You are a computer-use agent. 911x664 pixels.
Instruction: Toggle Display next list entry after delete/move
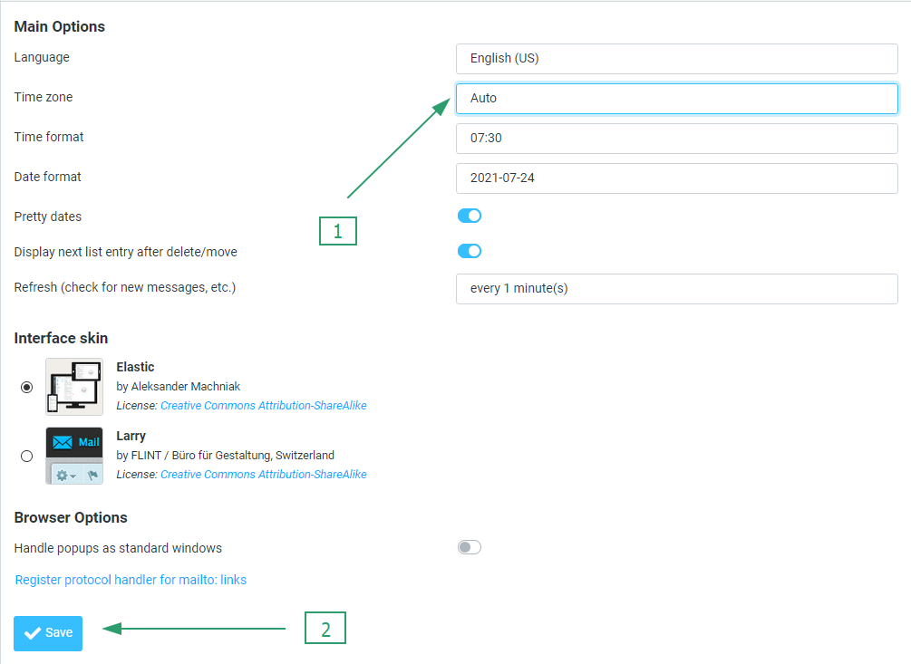click(x=469, y=251)
